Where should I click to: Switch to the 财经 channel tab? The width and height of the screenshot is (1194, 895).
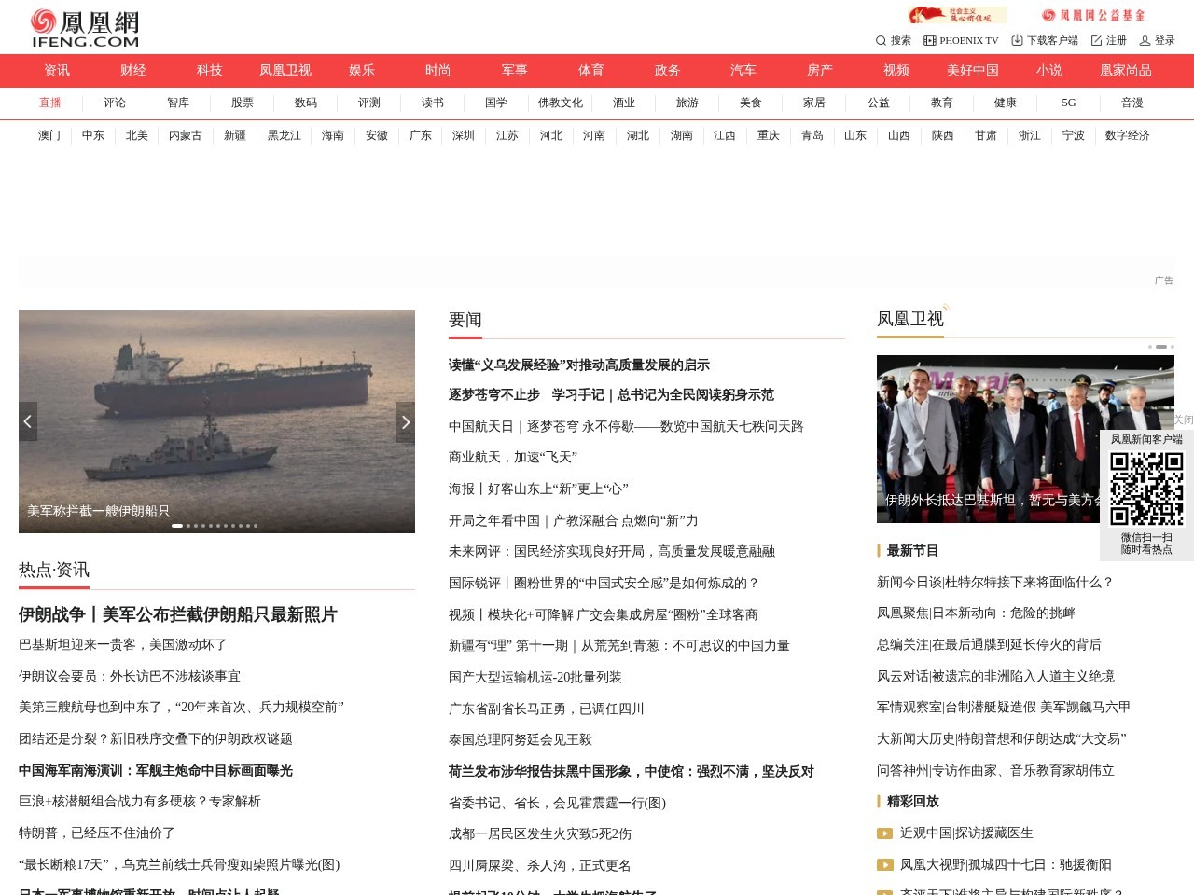(132, 70)
